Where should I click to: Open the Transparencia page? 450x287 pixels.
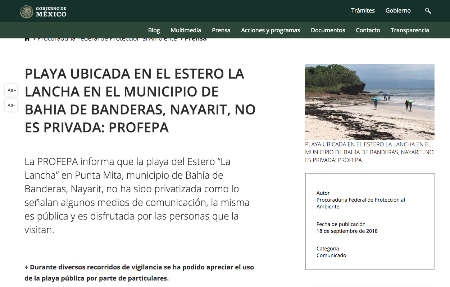(410, 30)
